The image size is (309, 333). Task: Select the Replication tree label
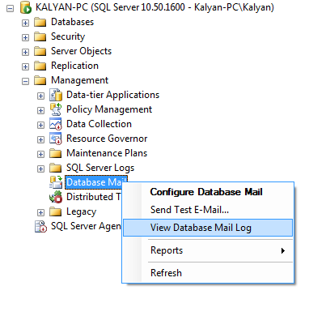(x=75, y=66)
